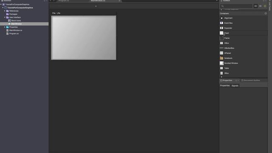The height and width of the screenshot is (153, 272).
Task: Open the dropdown arrow in designer toolbar
Action: tap(96, 6)
